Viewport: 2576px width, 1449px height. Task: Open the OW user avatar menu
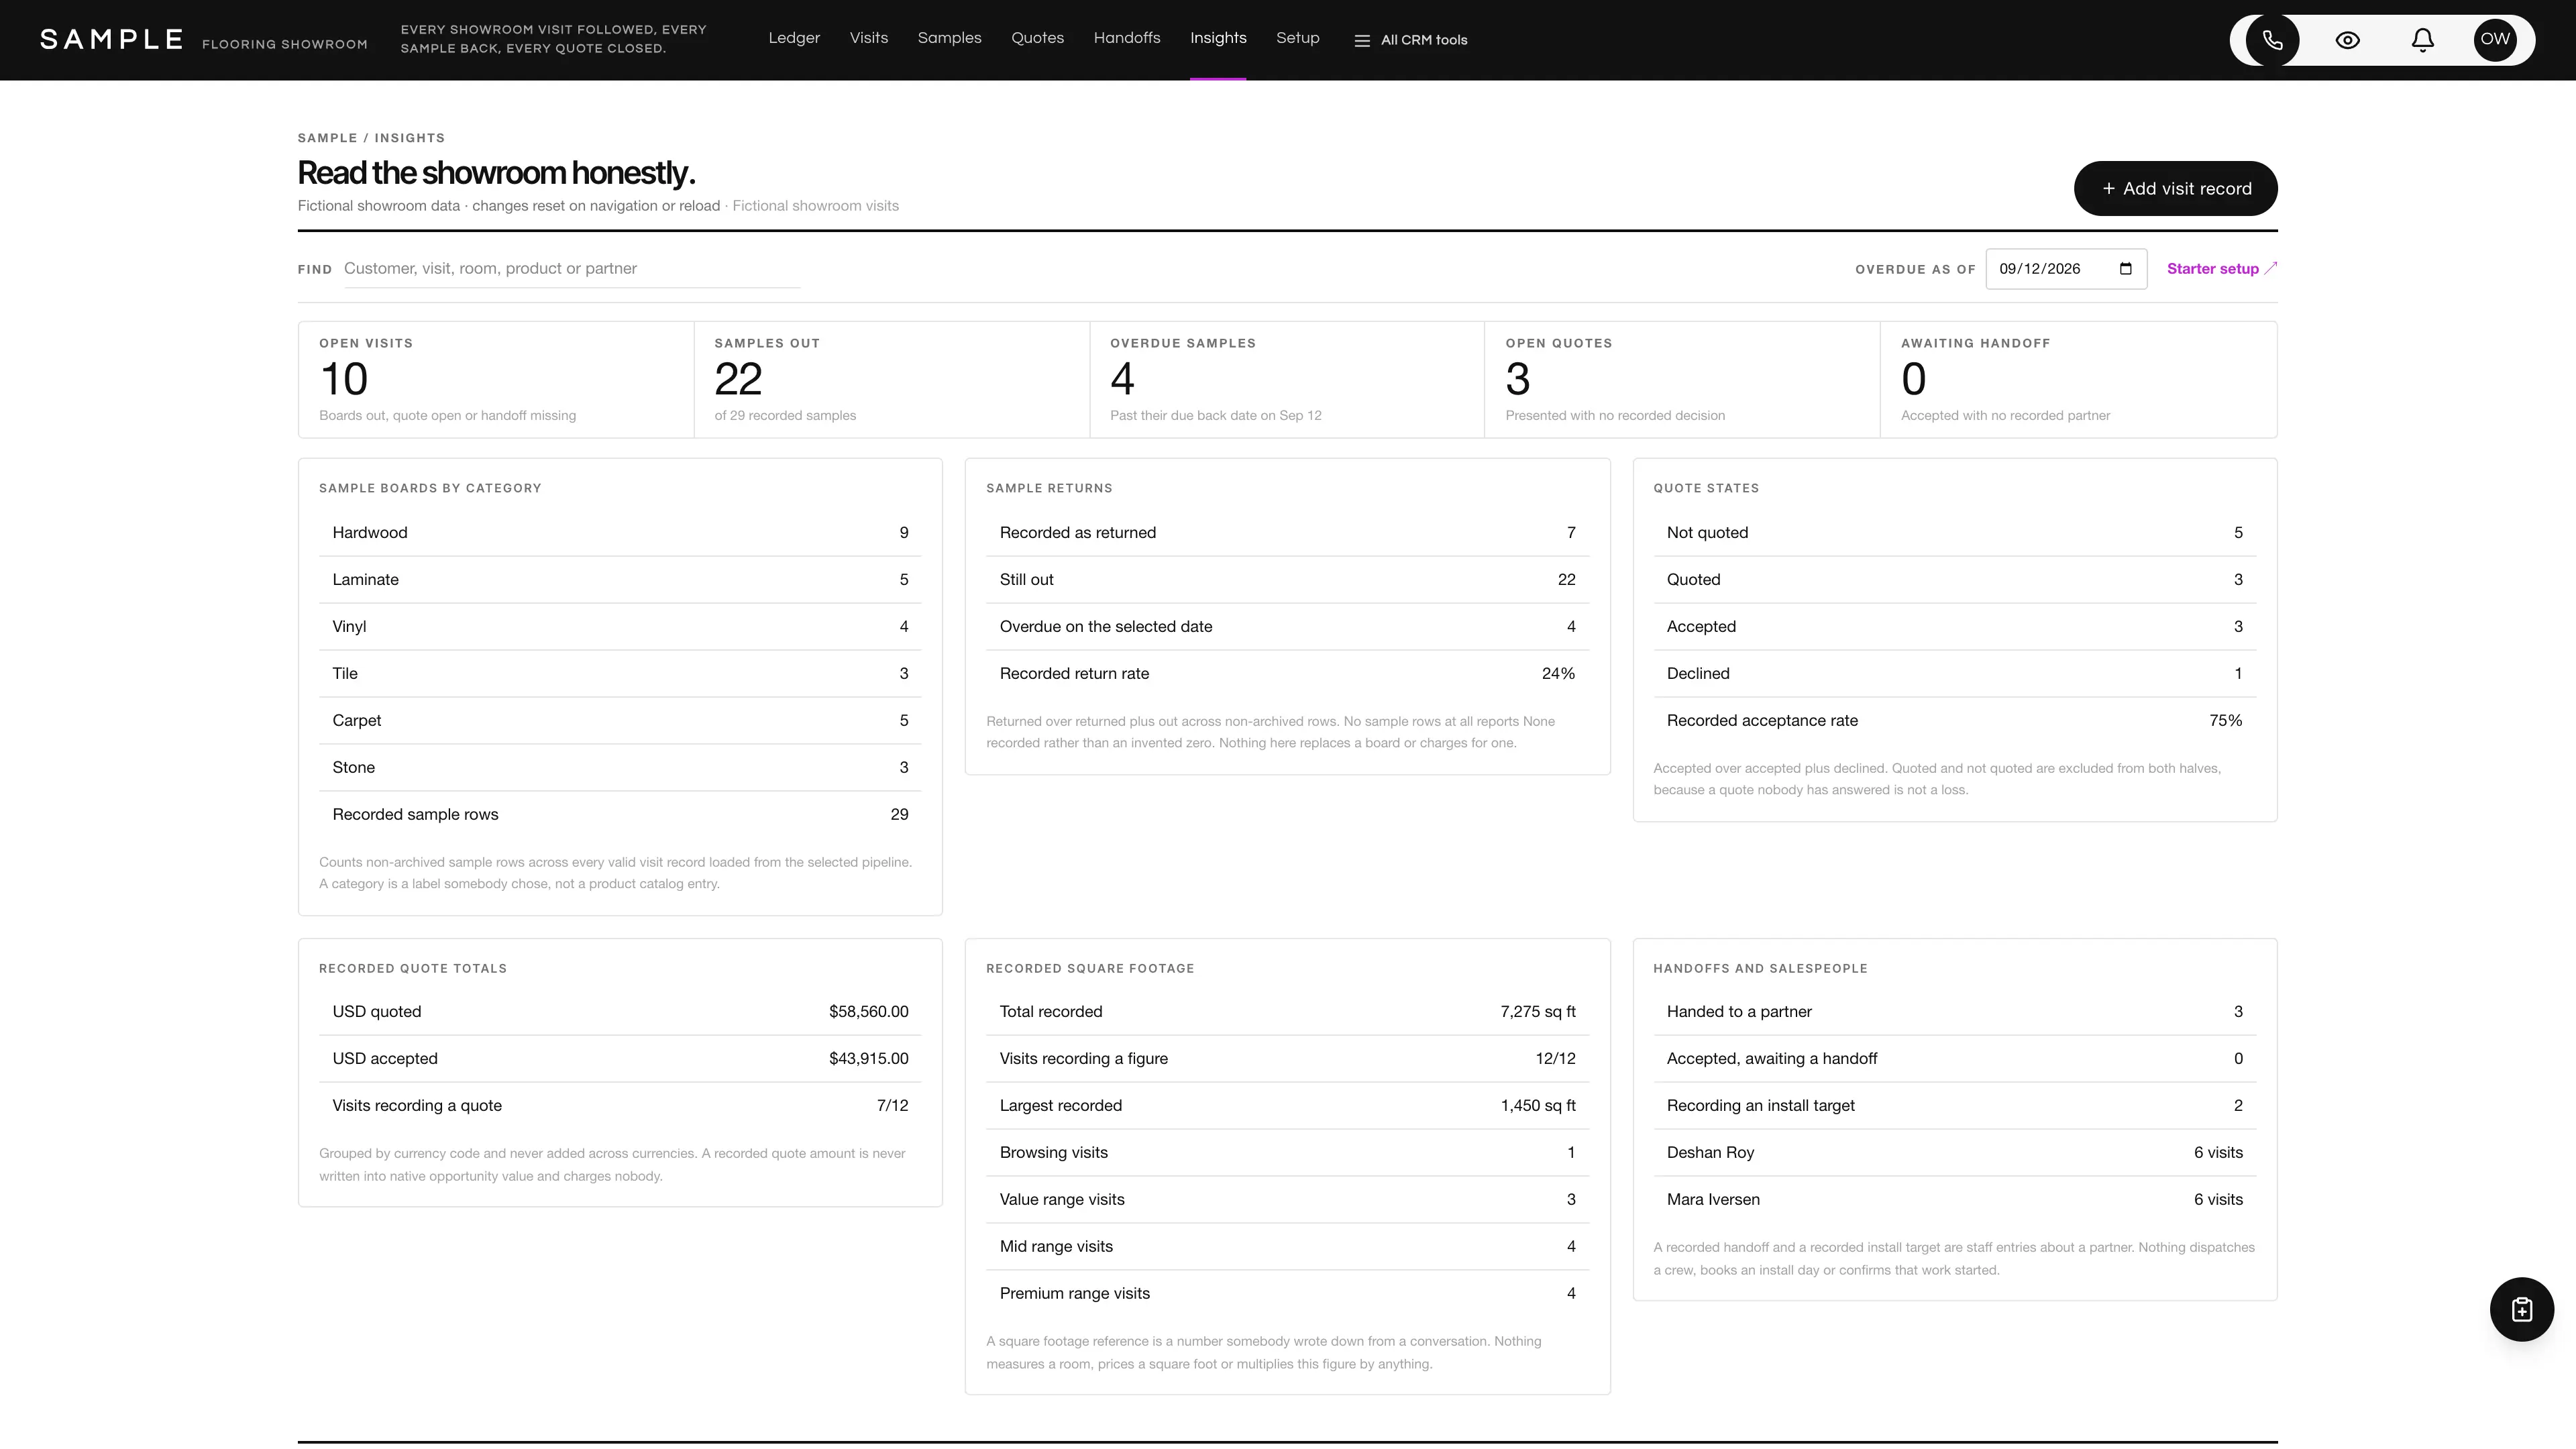2495,40
